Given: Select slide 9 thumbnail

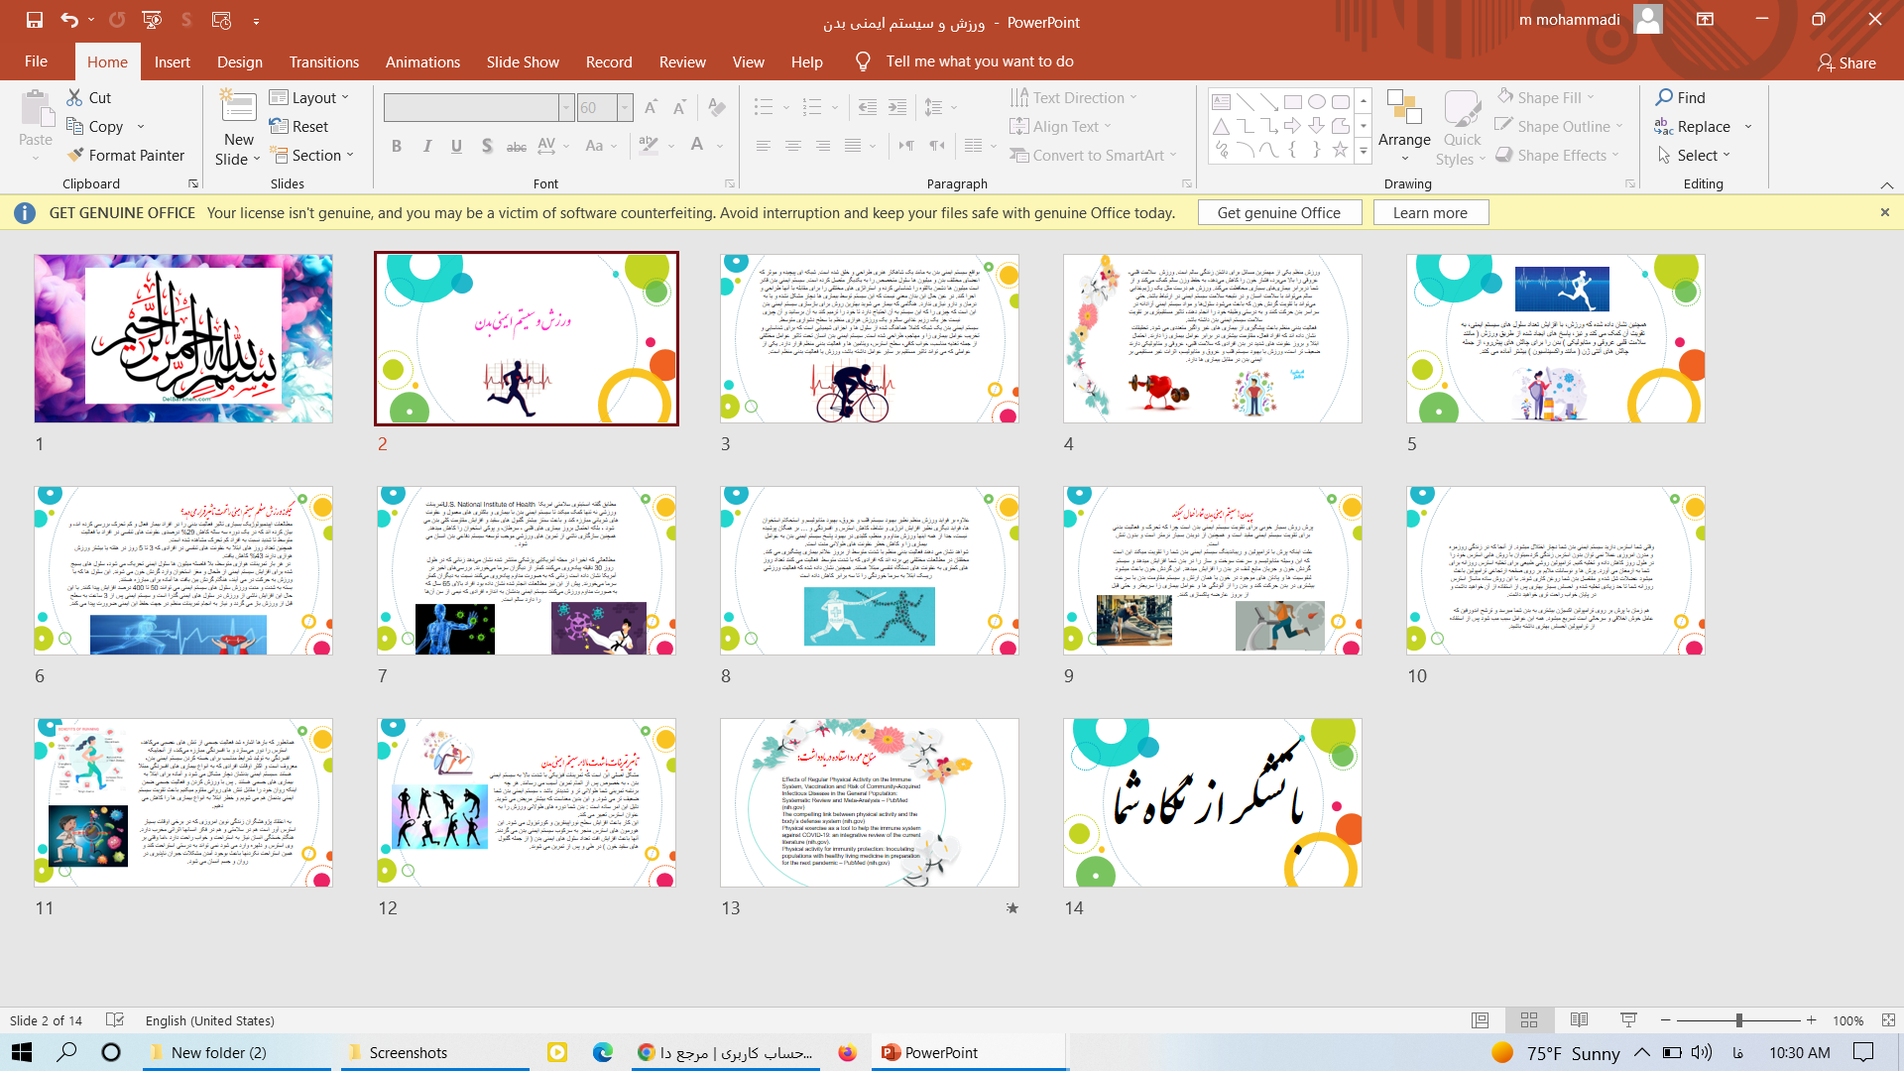Looking at the screenshot, I should point(1212,570).
